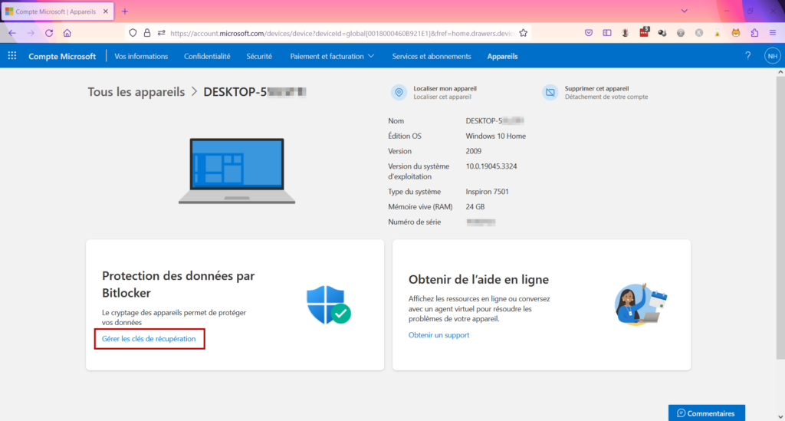This screenshot has height=421, width=785.
Task: Click the laptop device illustration
Action: pyautogui.click(x=237, y=171)
